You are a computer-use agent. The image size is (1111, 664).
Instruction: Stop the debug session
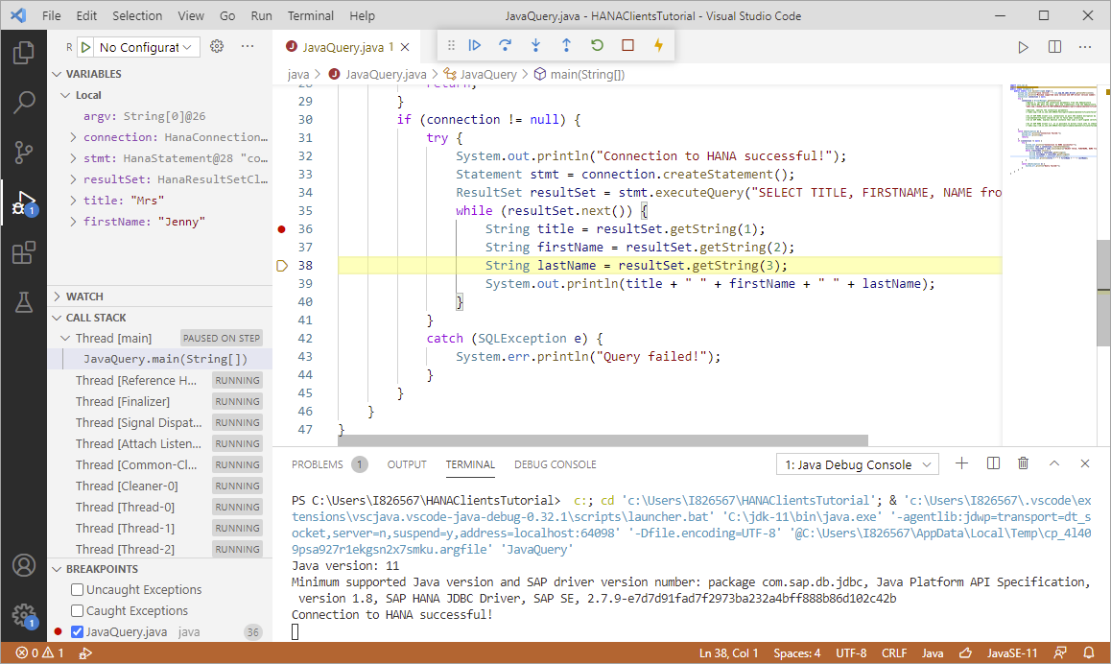click(627, 45)
